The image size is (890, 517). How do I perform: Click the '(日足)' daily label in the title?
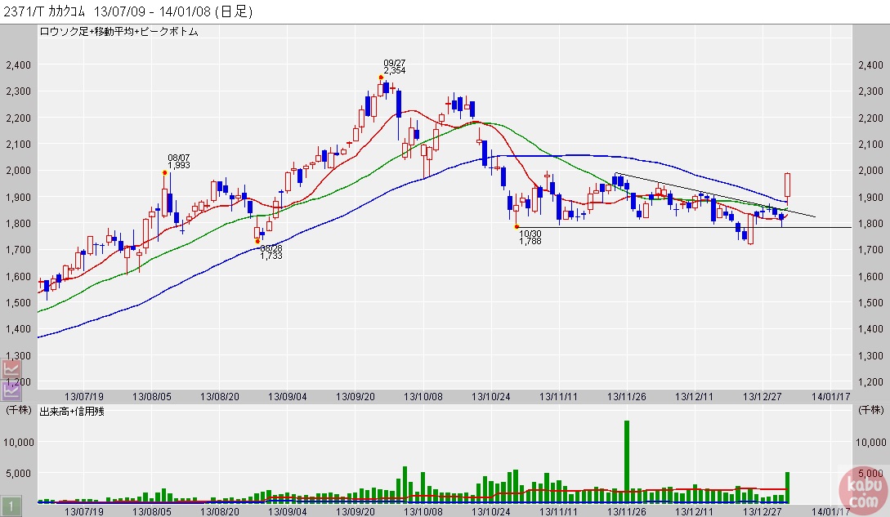[234, 11]
